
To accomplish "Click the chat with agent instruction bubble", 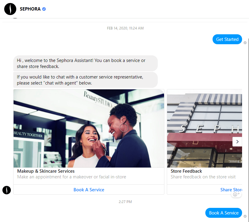I will [x=85, y=80].
